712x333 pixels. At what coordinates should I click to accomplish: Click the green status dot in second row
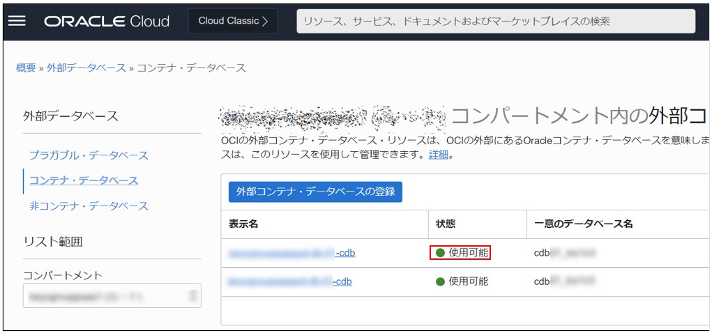pos(440,281)
